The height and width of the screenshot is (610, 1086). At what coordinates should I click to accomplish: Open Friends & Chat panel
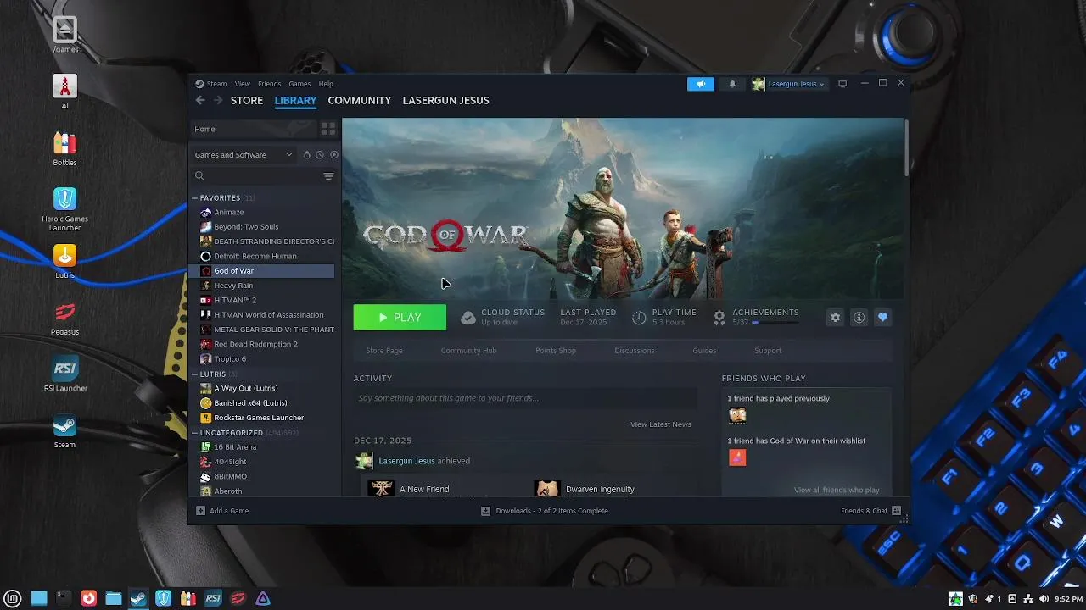(x=870, y=511)
